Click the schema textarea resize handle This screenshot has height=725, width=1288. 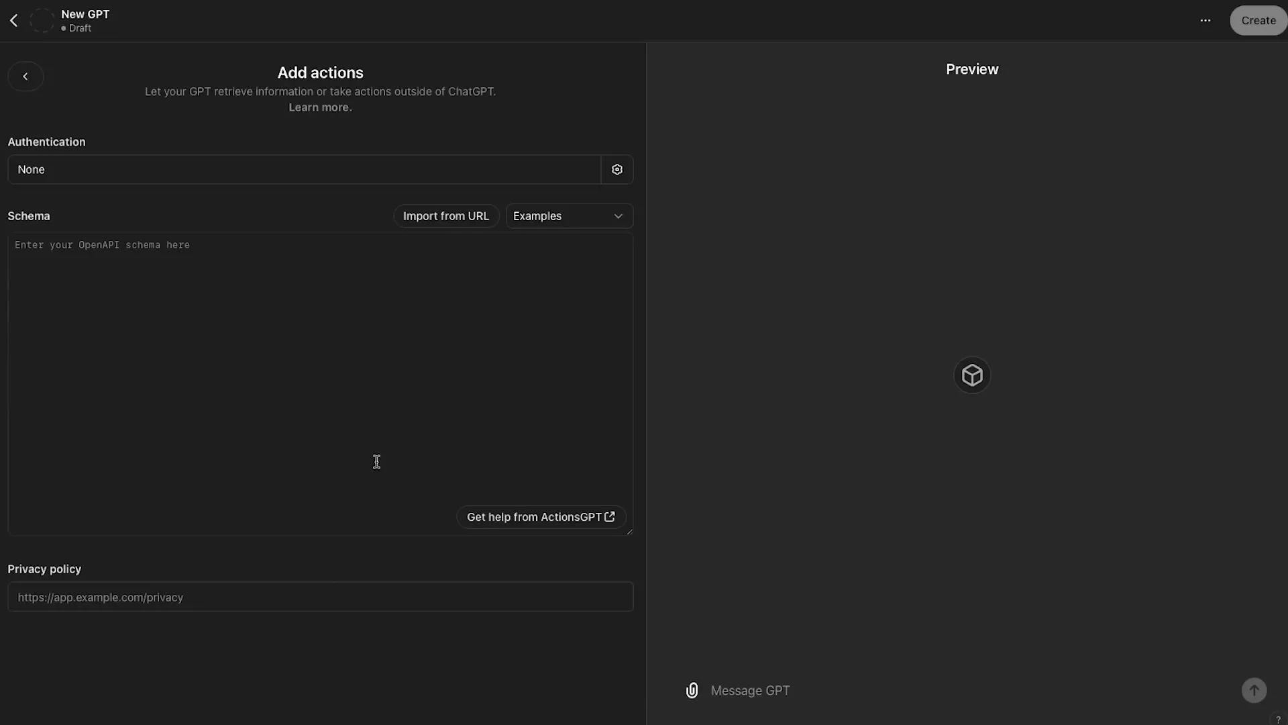click(x=629, y=532)
